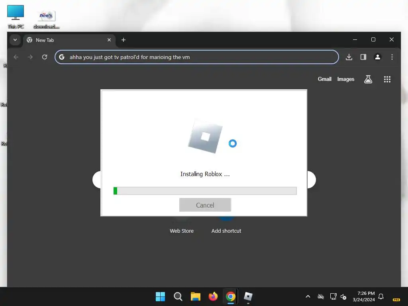This screenshot has height=306, width=408.
Task: Open taskbar Search
Action: coord(178,296)
